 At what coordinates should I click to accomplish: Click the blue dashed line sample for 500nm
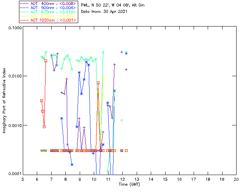tap(24, 8)
